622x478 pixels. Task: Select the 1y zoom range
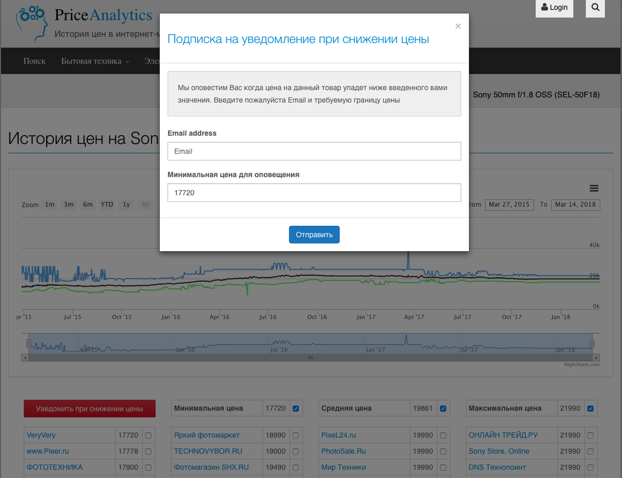pos(126,204)
